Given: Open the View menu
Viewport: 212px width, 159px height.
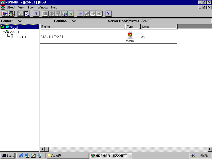Looking at the screenshot, I should tap(21, 7).
